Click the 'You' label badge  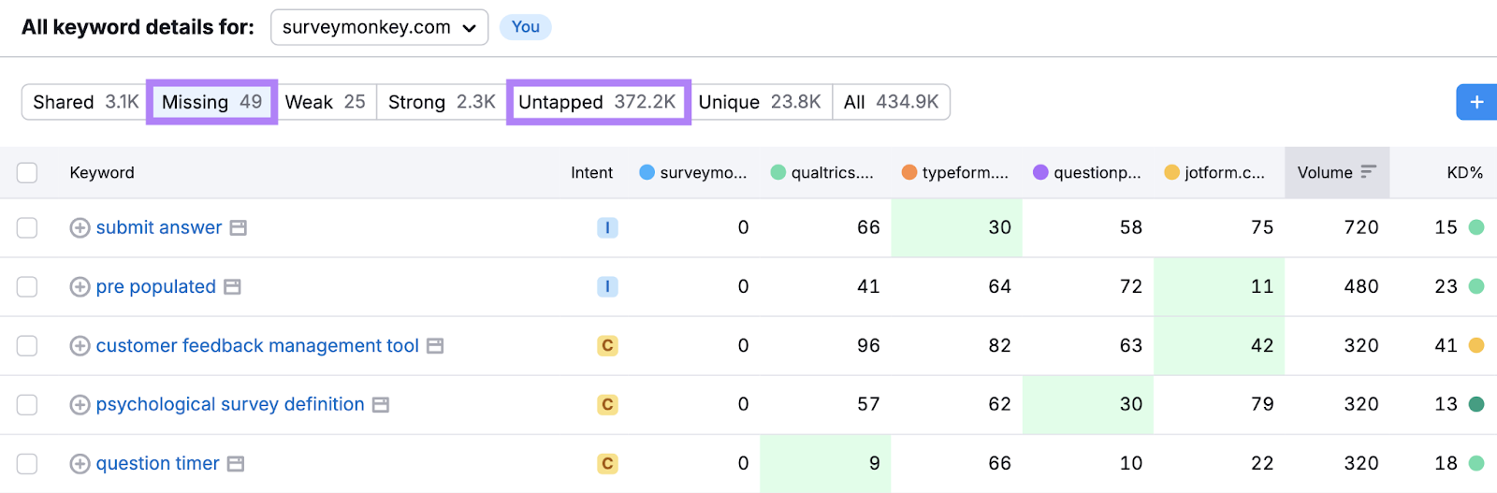(525, 27)
